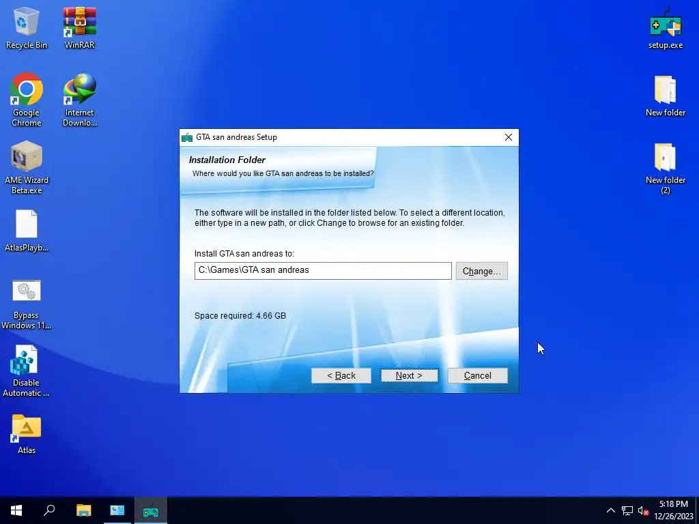Open taskbar Search
The height and width of the screenshot is (524, 699).
coord(49,510)
